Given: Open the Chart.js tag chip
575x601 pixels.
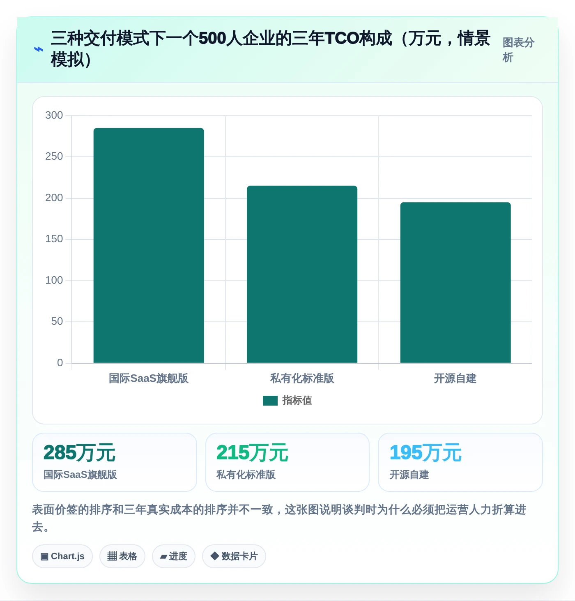Looking at the screenshot, I should tap(62, 556).
